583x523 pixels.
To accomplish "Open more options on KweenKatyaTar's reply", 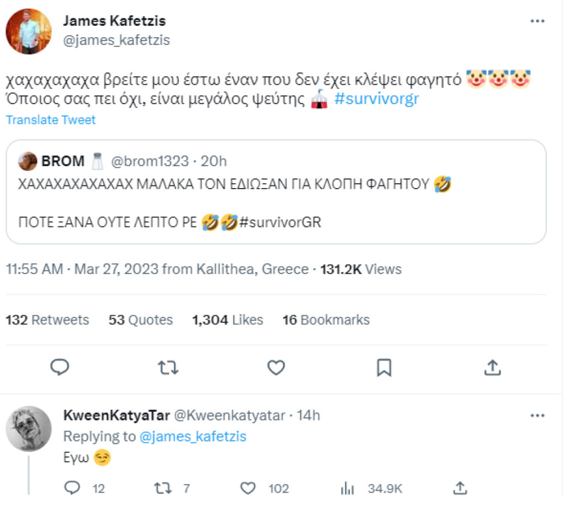I will coord(538,415).
